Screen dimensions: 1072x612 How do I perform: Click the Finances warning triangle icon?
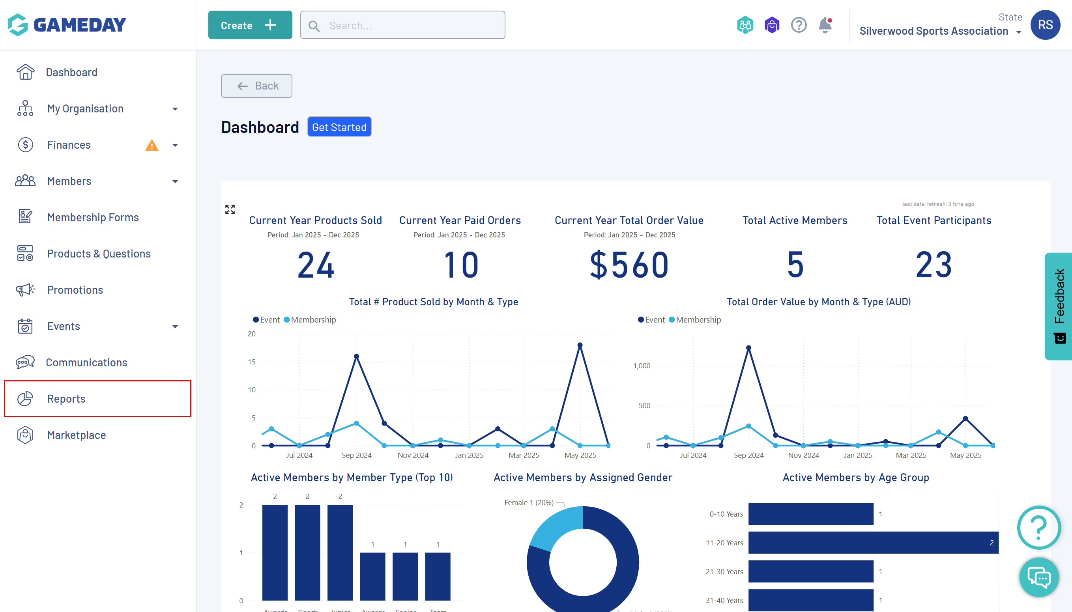coord(152,146)
